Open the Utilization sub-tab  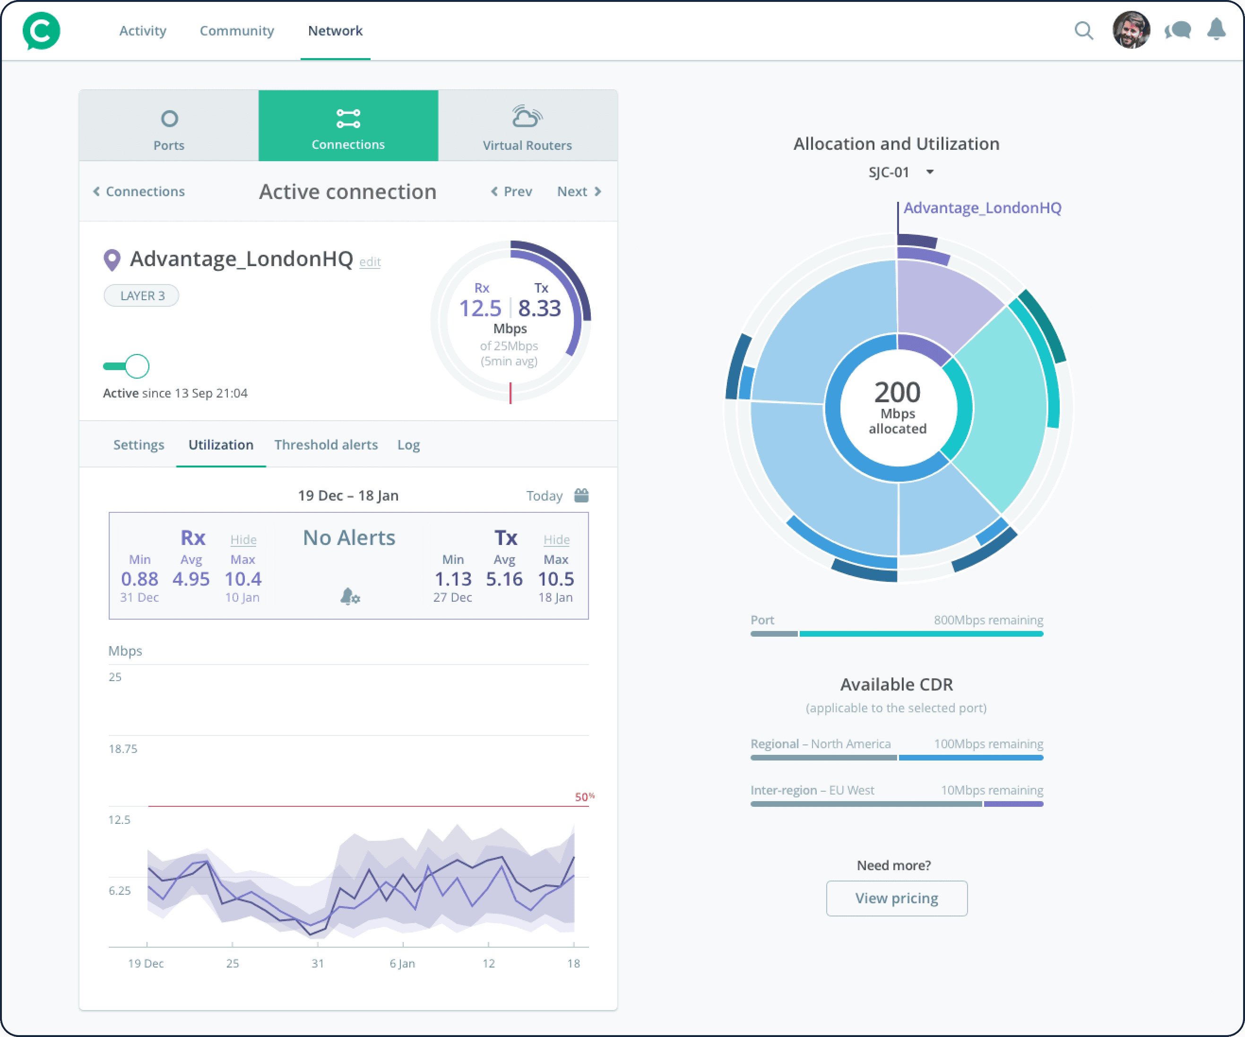pos(221,445)
